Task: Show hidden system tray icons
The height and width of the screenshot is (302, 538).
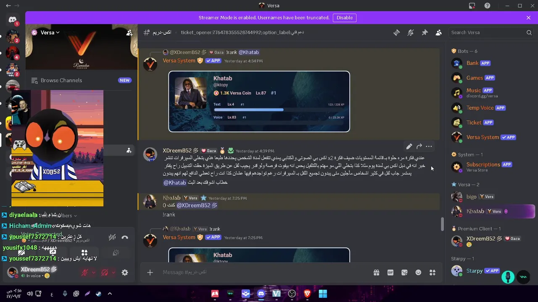Action: pos(110,294)
